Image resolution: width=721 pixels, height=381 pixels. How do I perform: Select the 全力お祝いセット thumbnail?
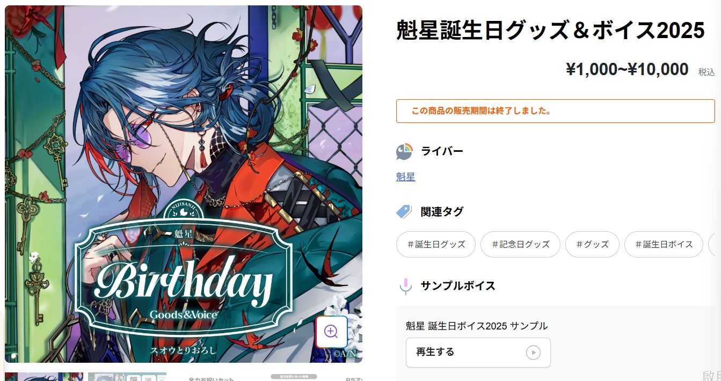pos(211,377)
